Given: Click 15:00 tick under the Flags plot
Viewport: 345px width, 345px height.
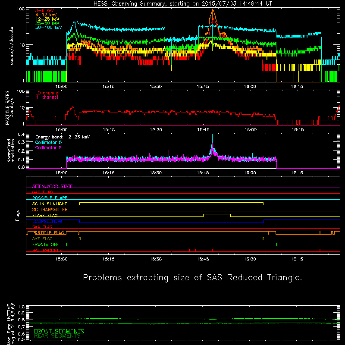Looking at the screenshot, I should click(x=61, y=259).
